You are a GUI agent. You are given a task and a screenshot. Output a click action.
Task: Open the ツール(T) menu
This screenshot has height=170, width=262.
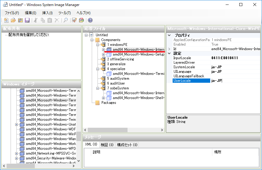coord(65,13)
